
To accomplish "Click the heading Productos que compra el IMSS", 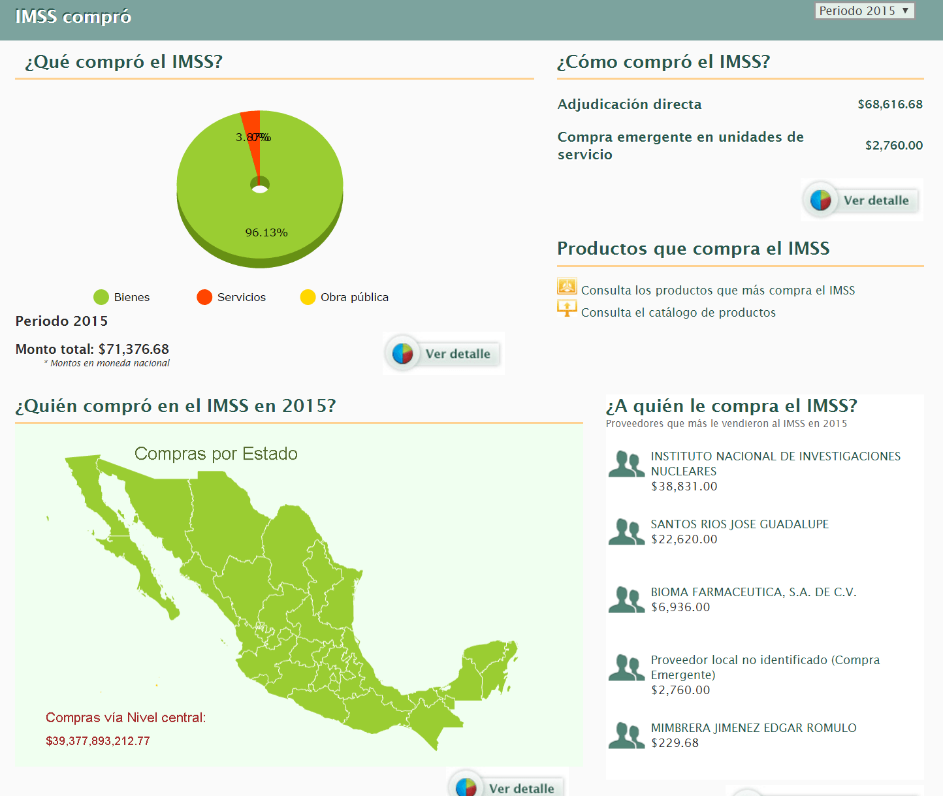I will [x=694, y=248].
